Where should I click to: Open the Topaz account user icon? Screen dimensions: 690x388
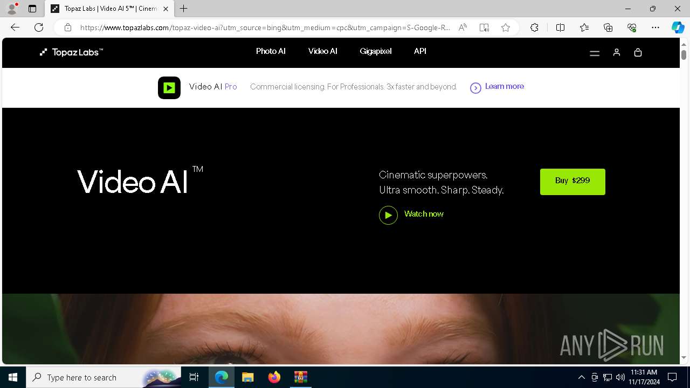617,52
